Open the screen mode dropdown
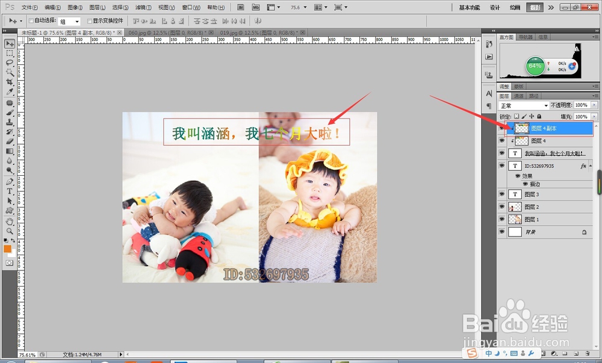The width and height of the screenshot is (602, 363). coord(341,7)
